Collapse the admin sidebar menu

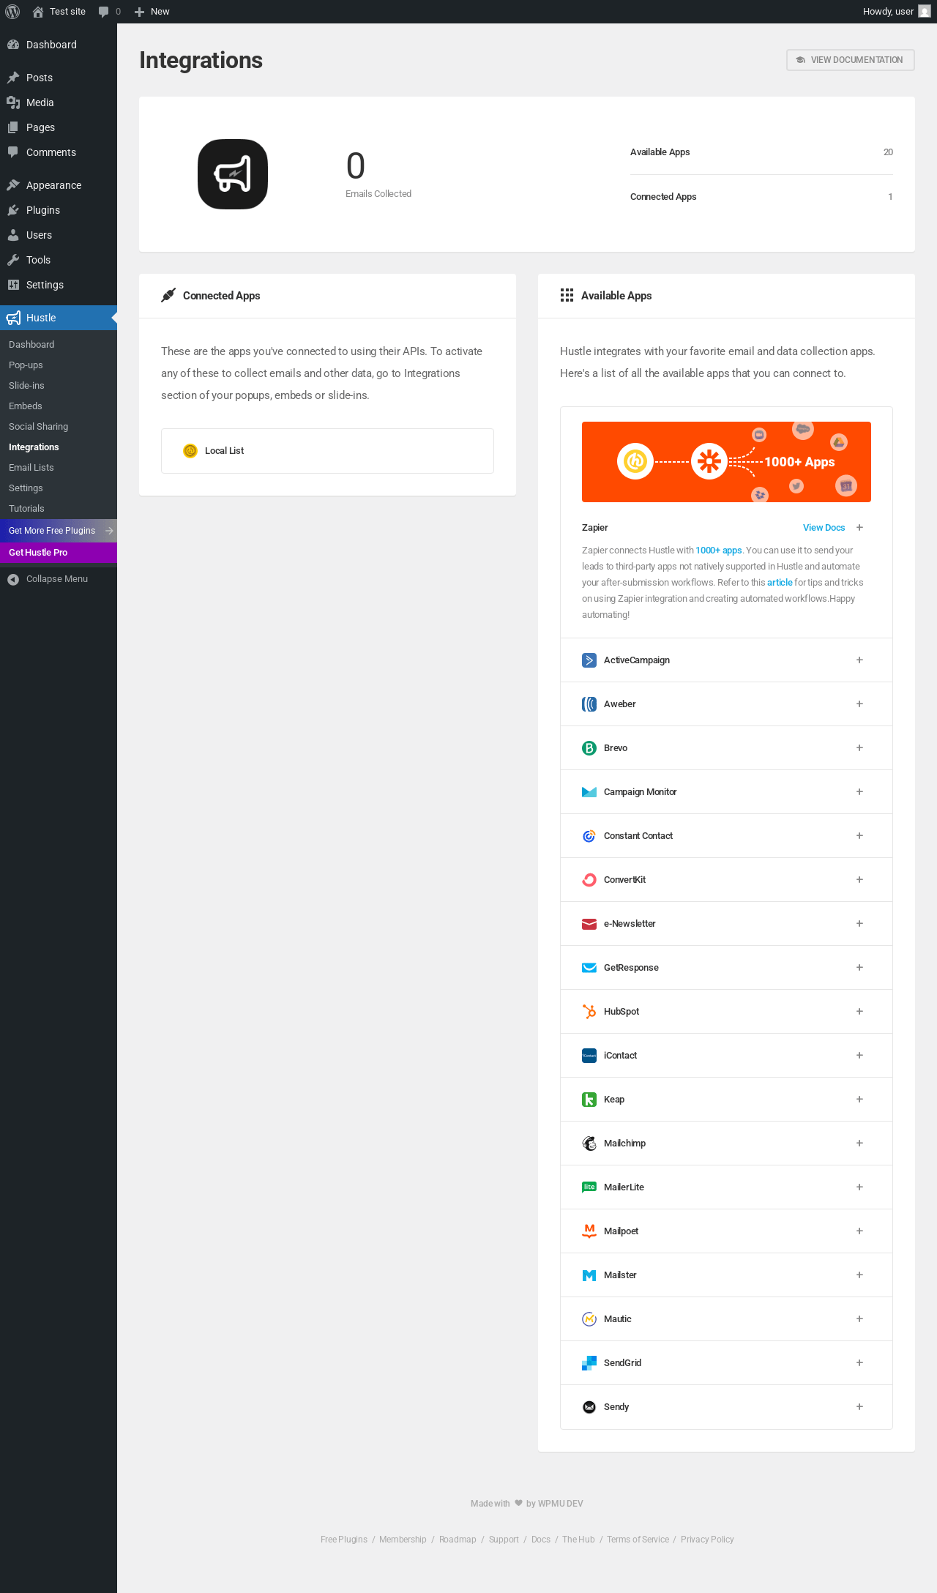pyautogui.click(x=59, y=579)
